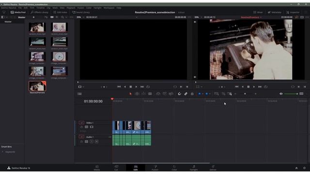Open the Workspace menu

coord(109,8)
